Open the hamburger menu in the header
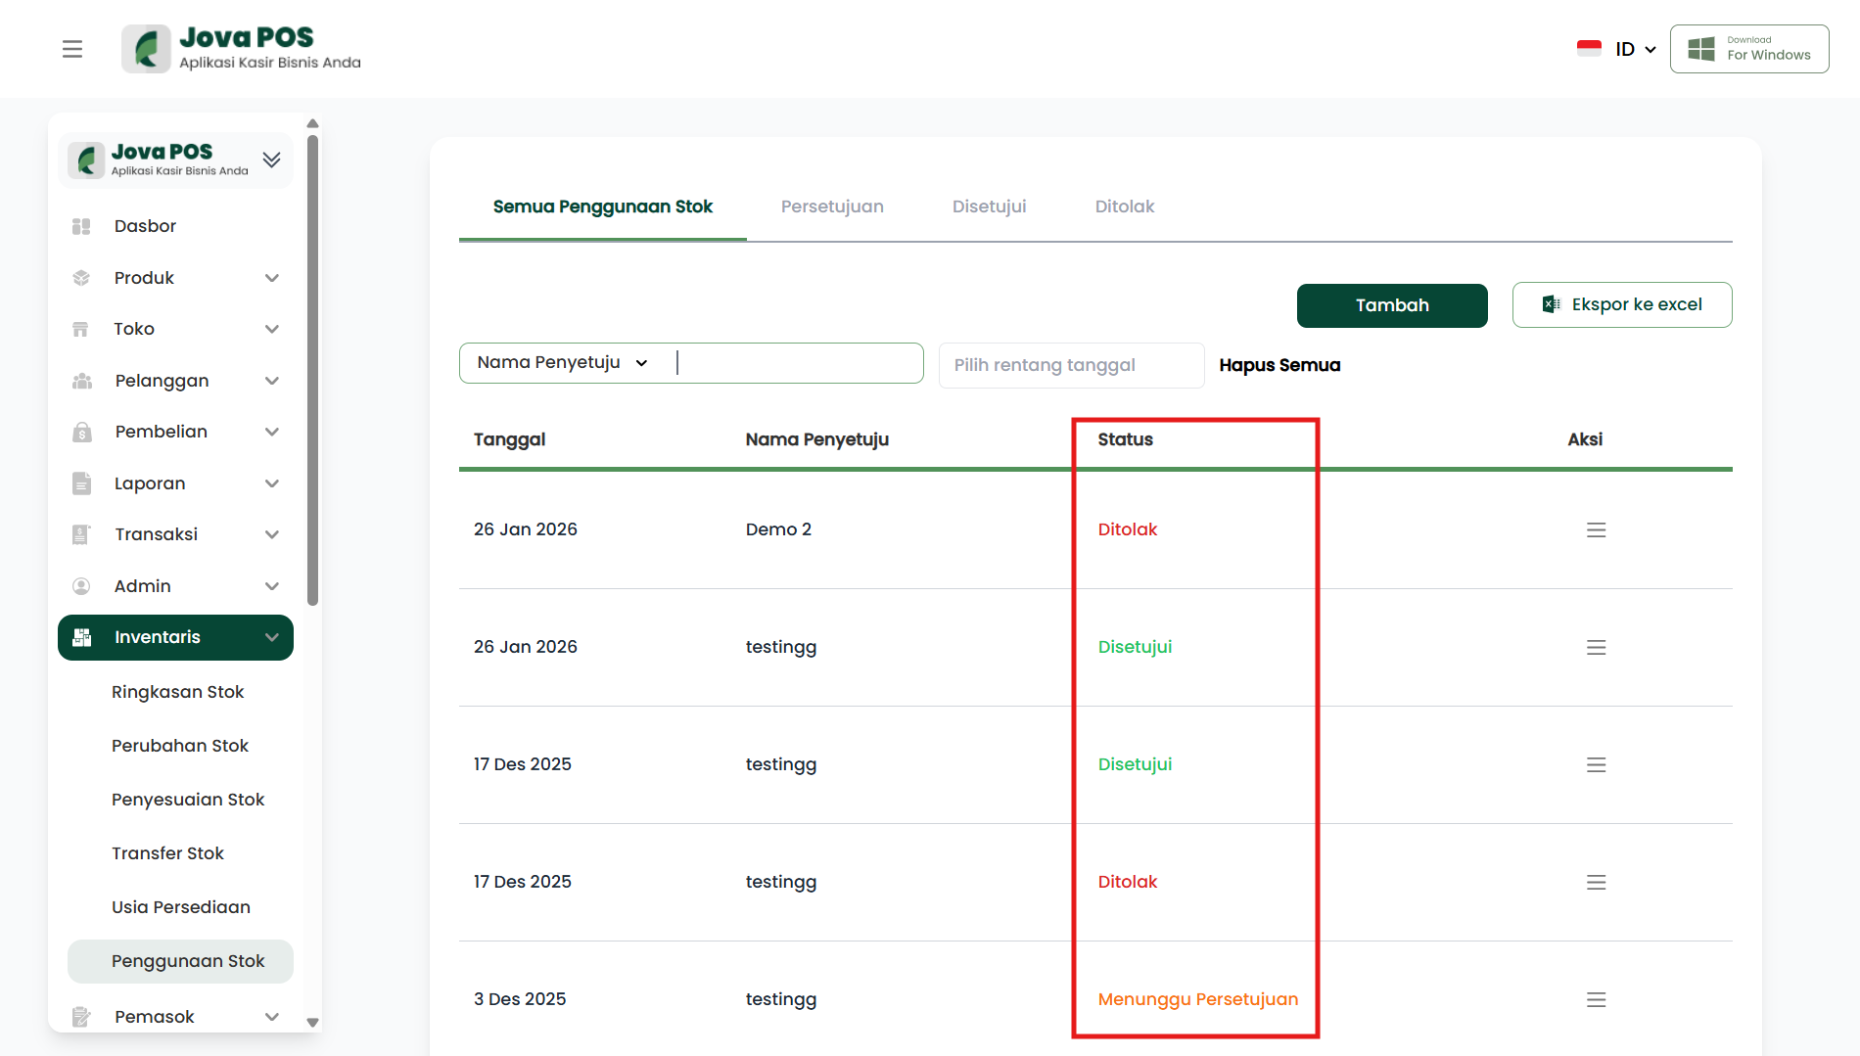The height and width of the screenshot is (1056, 1860). pyautogui.click(x=72, y=49)
